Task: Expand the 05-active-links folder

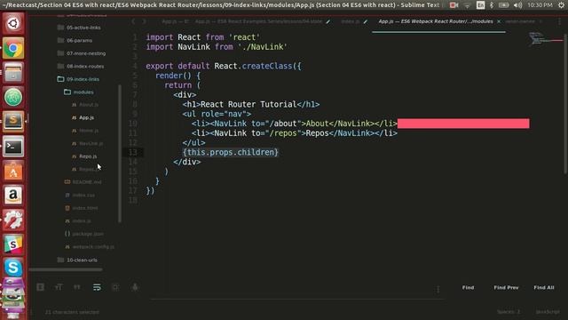Action: 79,28
